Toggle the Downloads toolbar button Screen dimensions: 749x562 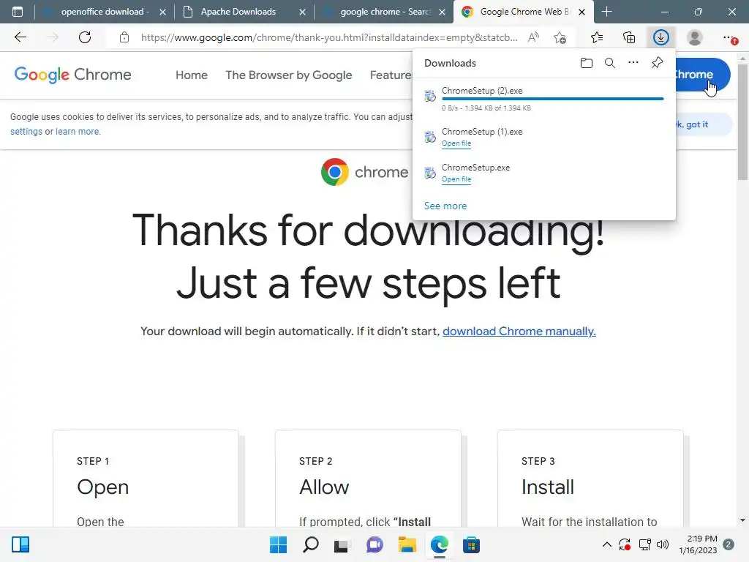point(661,37)
